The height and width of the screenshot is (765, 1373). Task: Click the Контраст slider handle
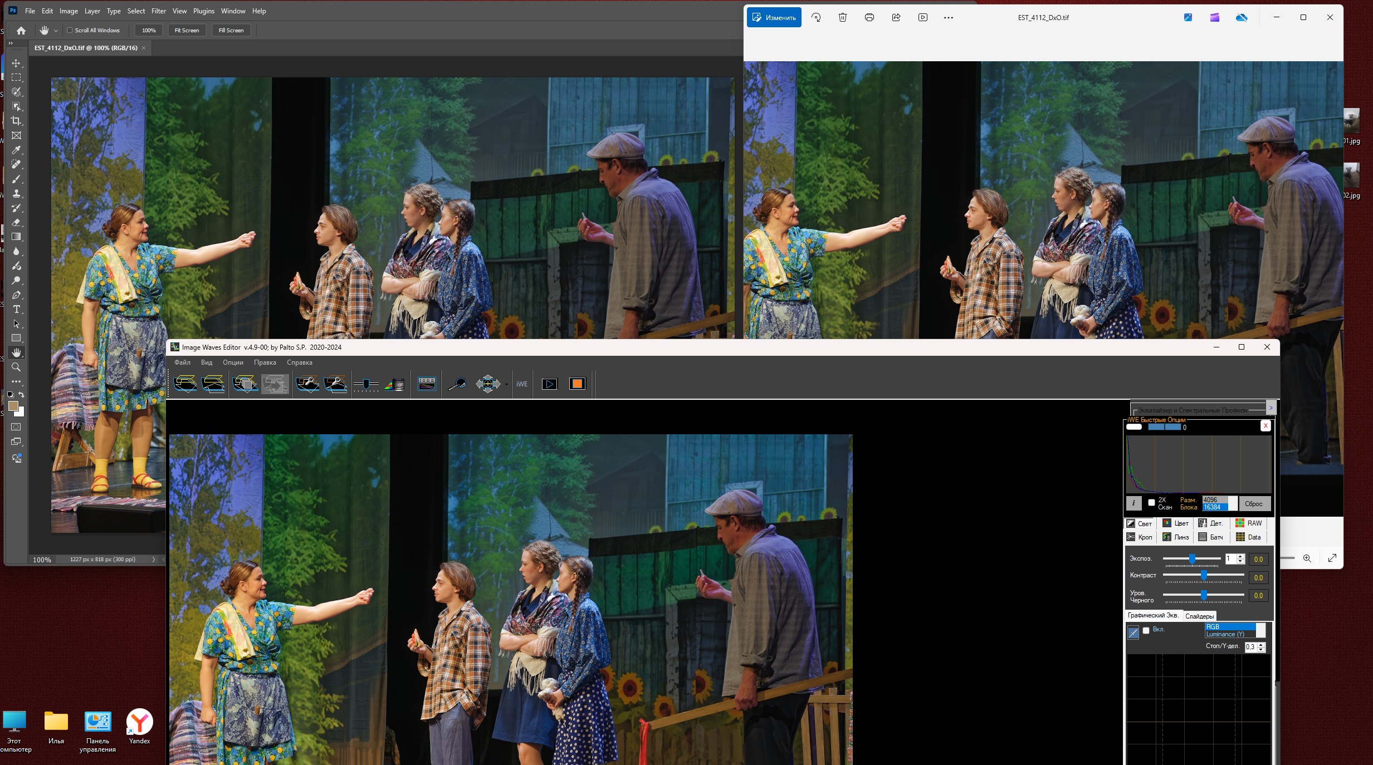(x=1204, y=575)
